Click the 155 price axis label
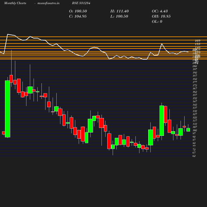The height and width of the screenshot is (207, 207). click(197, 44)
